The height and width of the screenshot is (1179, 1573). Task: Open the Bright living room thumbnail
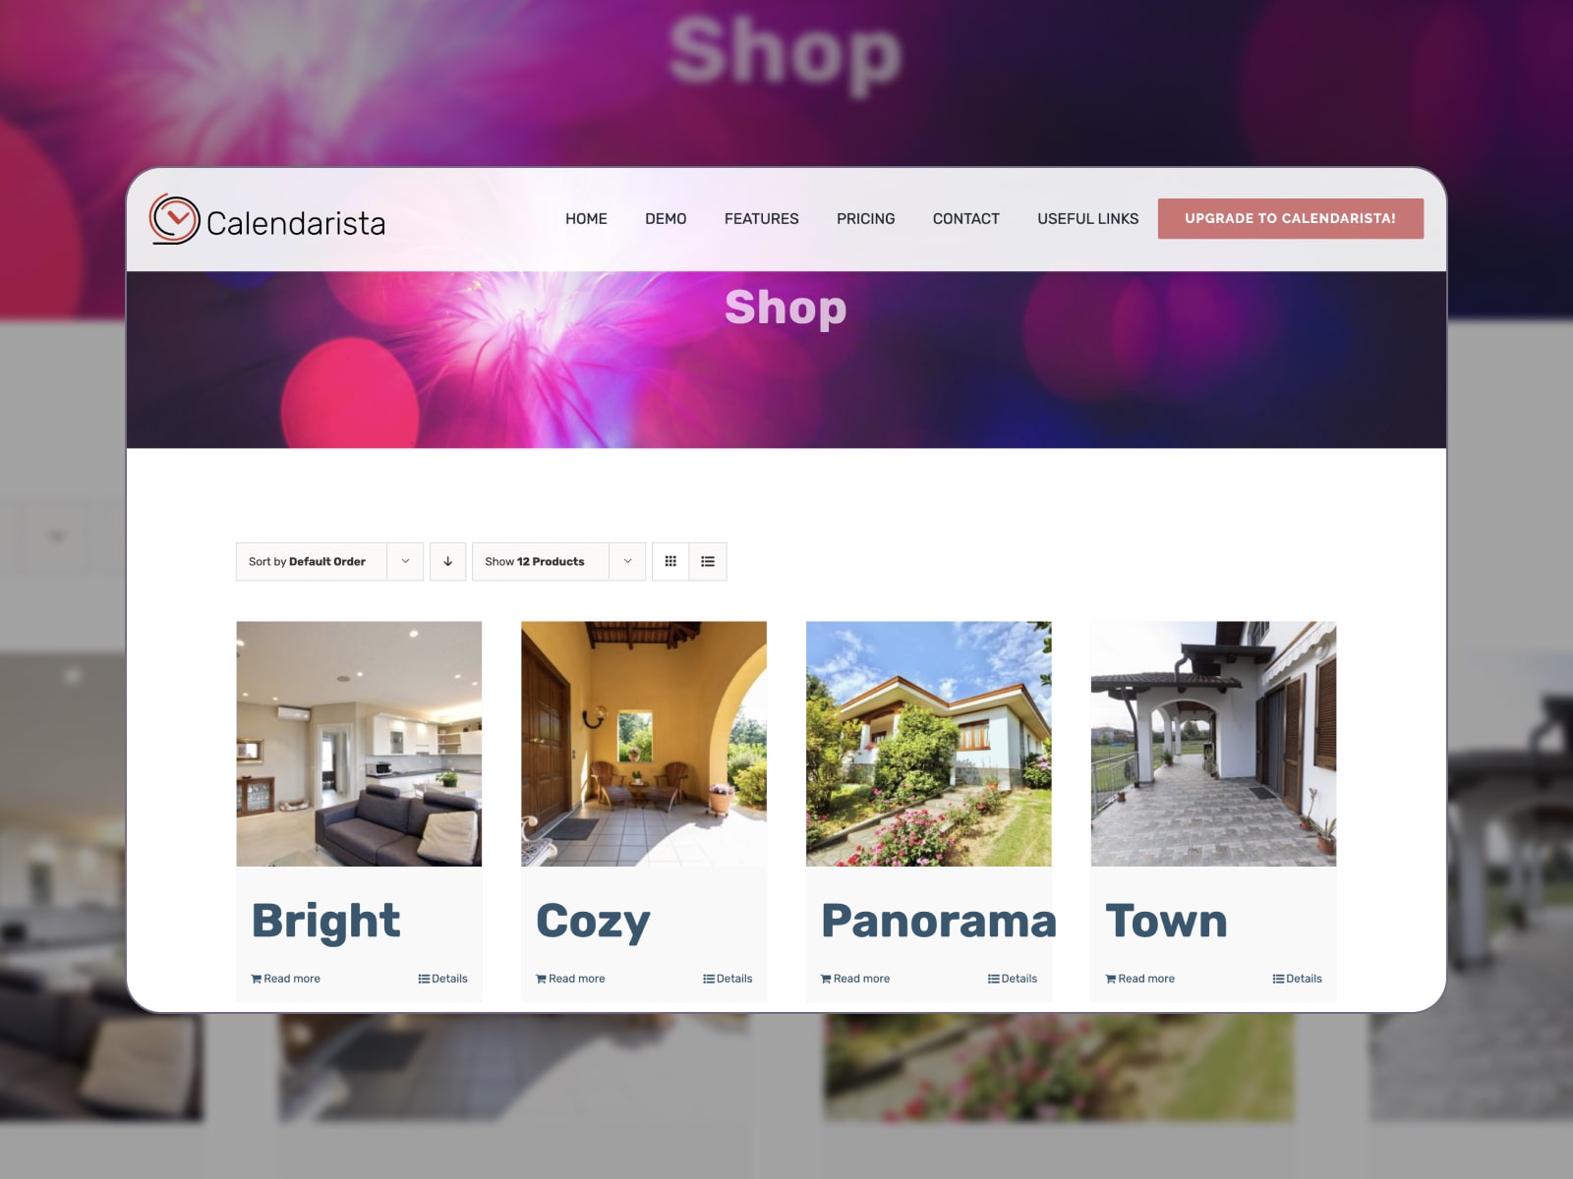359,744
